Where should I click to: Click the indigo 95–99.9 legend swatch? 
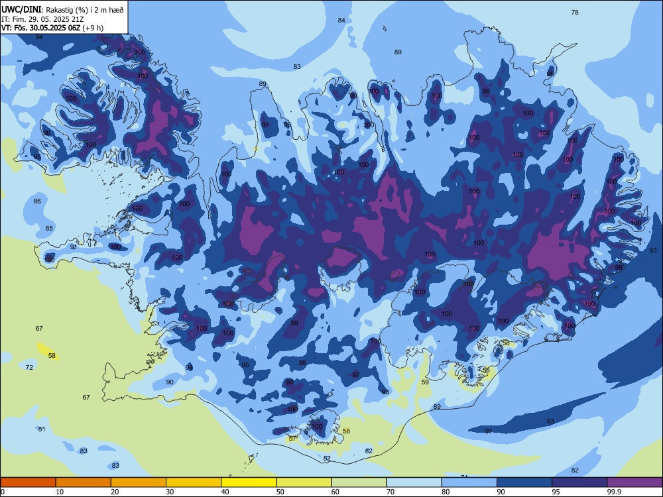[x=579, y=482]
